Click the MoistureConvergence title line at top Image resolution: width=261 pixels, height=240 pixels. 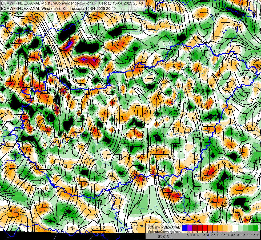tap(72, 3)
